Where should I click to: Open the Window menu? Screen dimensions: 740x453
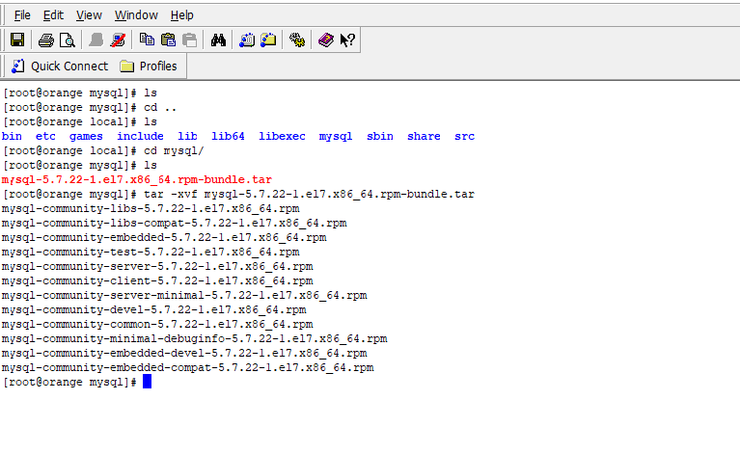pos(136,15)
